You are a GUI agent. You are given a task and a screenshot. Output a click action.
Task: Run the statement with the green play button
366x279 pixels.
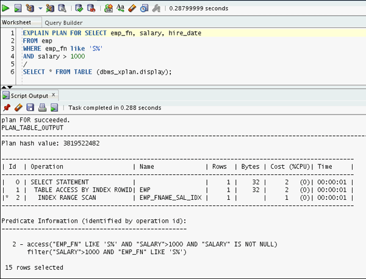point(7,9)
